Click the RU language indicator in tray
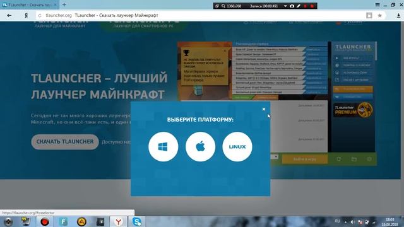404x227 pixels. (x=337, y=221)
